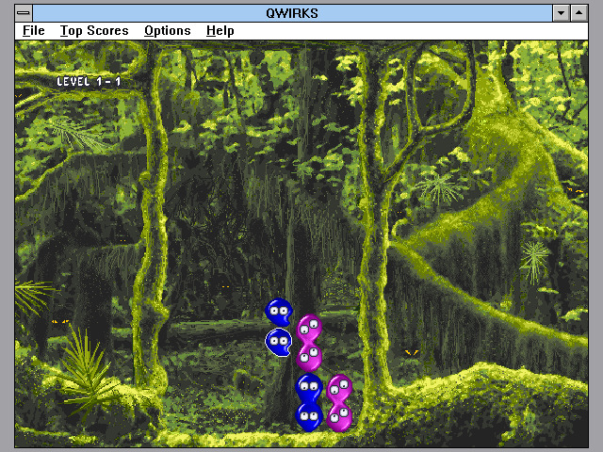This screenshot has width=603, height=452.
Task: Open the Top Scores menu
Action: tap(94, 31)
